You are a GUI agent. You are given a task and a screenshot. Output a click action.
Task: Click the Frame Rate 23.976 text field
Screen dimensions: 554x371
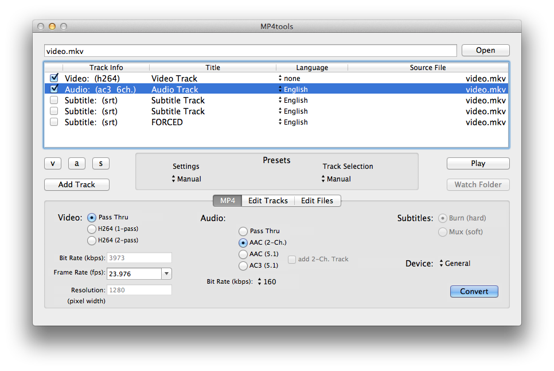point(135,274)
